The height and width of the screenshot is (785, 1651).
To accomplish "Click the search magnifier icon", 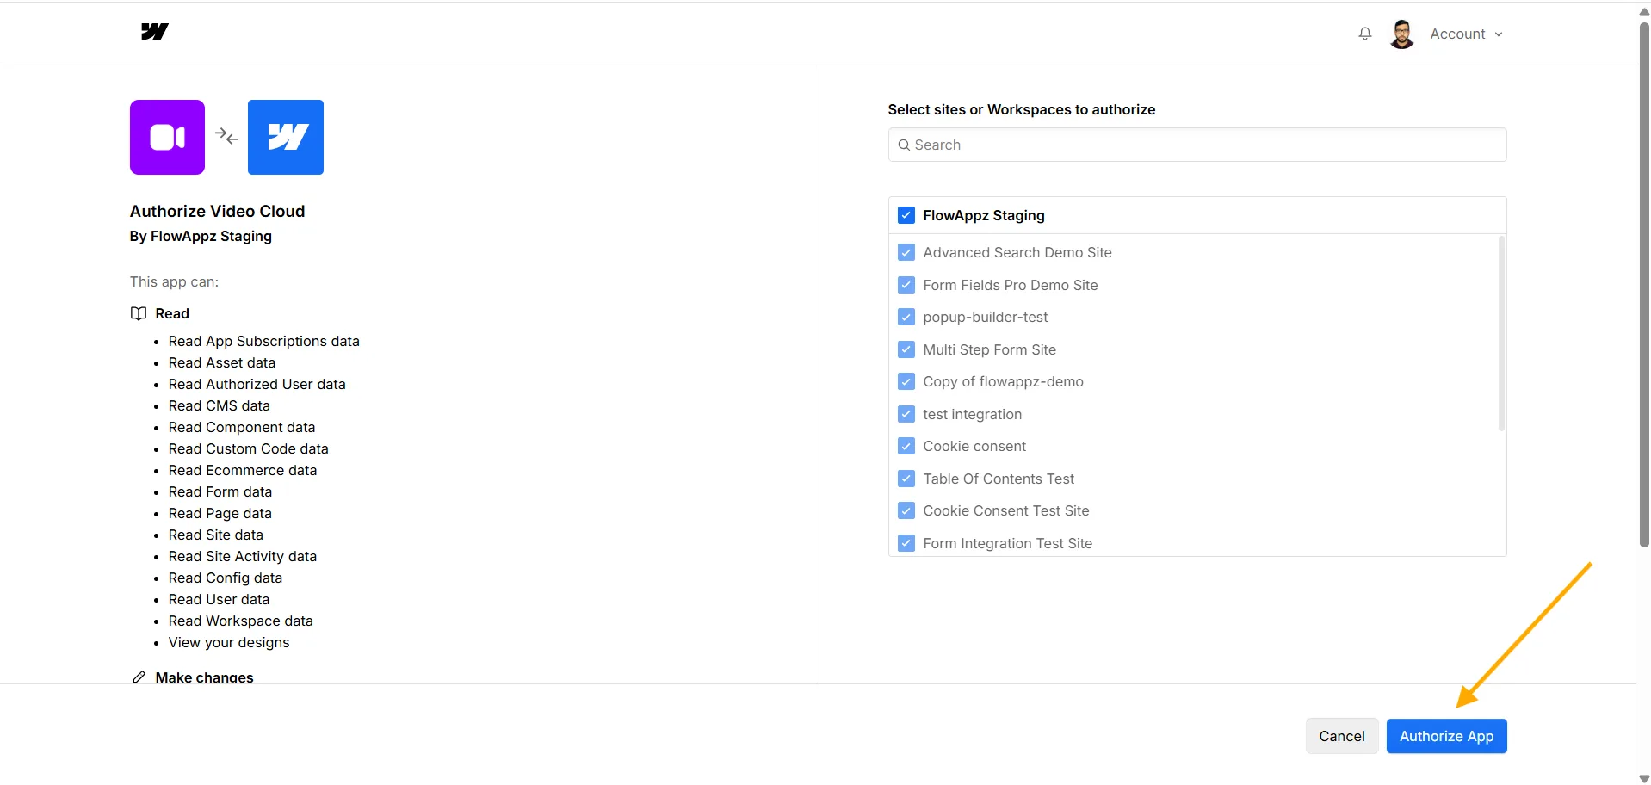I will coord(904,145).
